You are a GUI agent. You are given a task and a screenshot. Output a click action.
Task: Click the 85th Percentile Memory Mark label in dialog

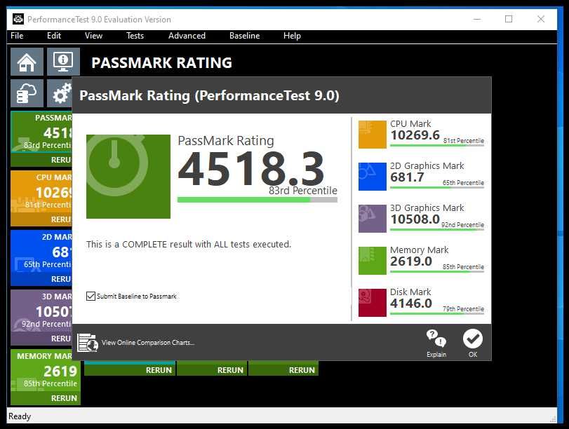point(463,267)
